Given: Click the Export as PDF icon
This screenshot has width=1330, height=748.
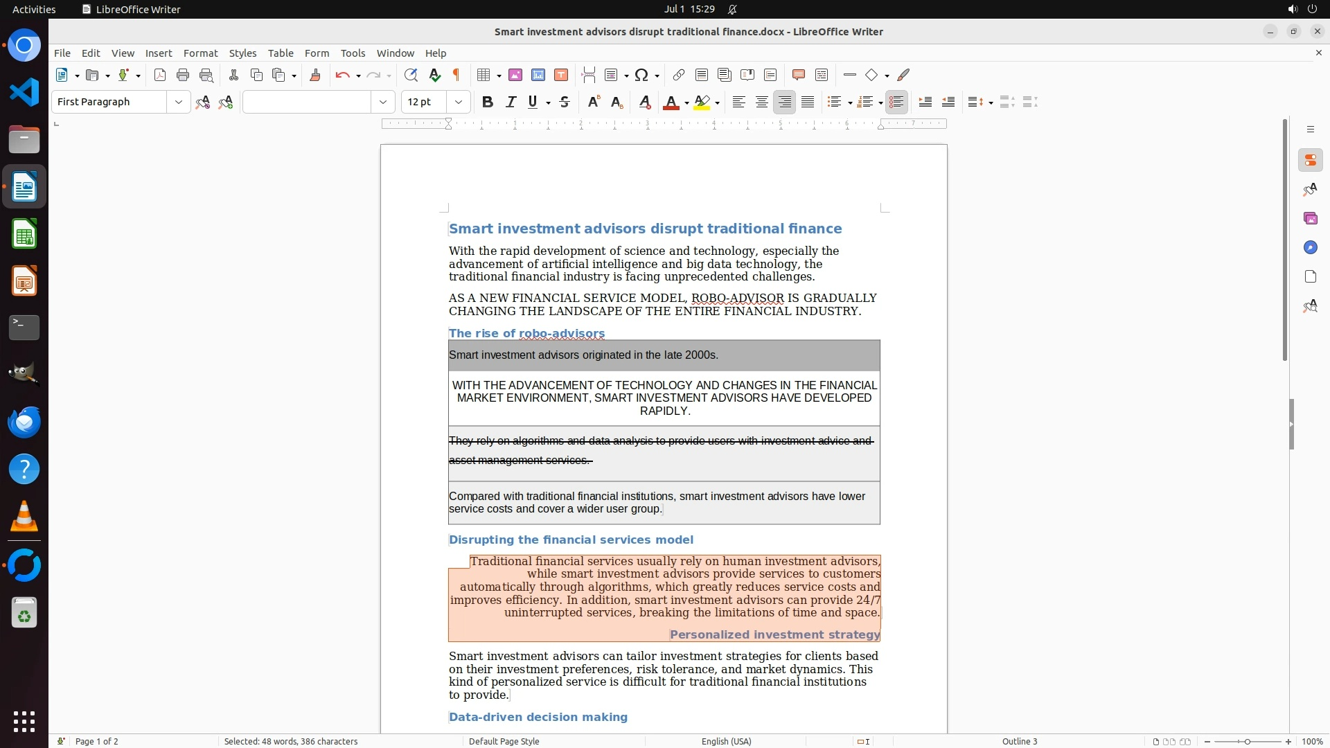Looking at the screenshot, I should pyautogui.click(x=160, y=75).
